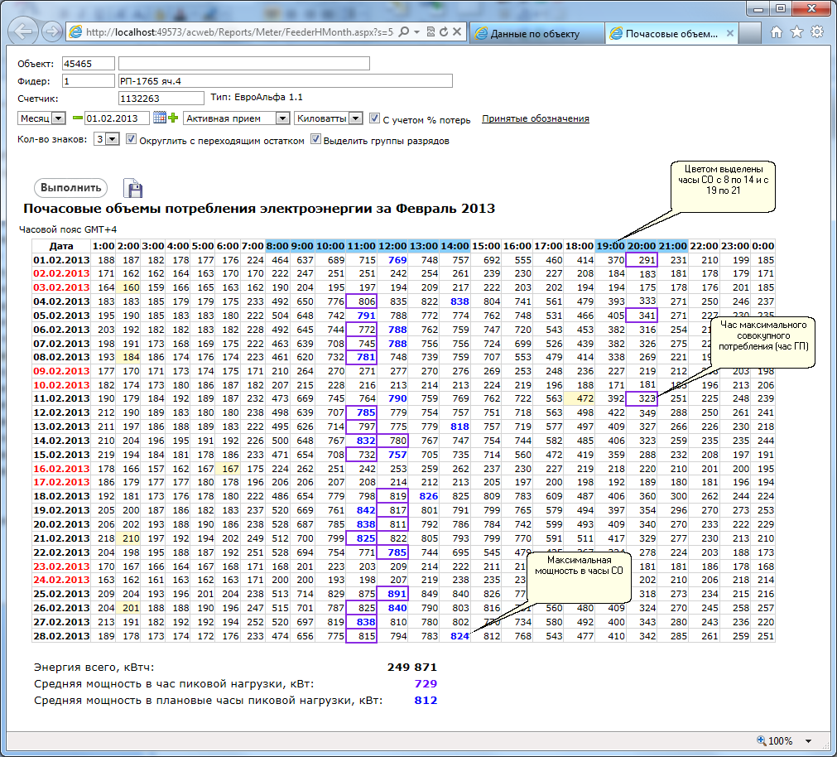
Task: Toggle 'Округлить с переходящим остатком' checkbox
Action: tap(131, 139)
